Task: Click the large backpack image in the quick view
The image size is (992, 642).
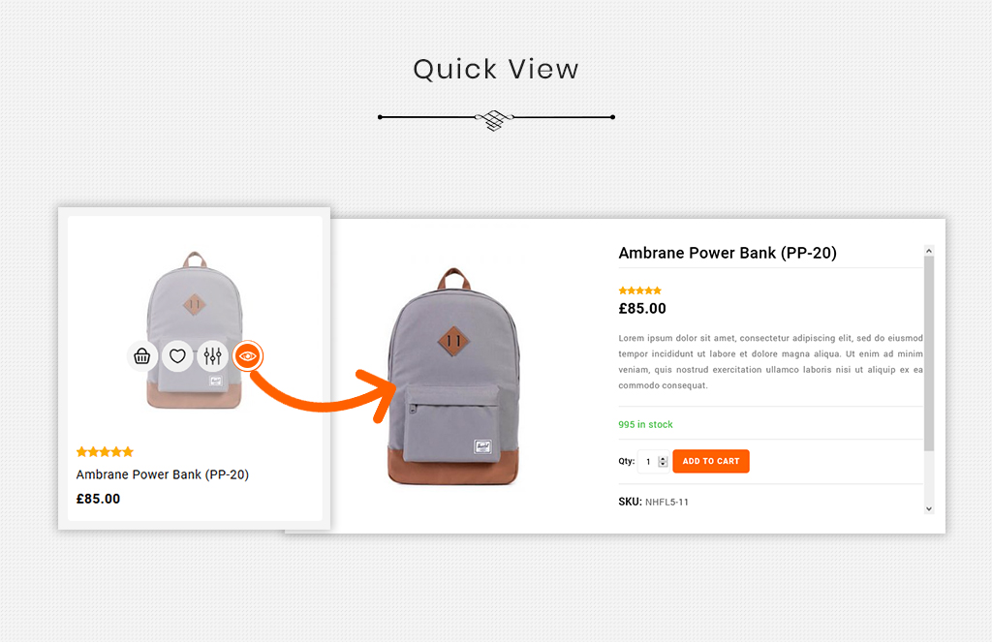Action: pos(453,377)
